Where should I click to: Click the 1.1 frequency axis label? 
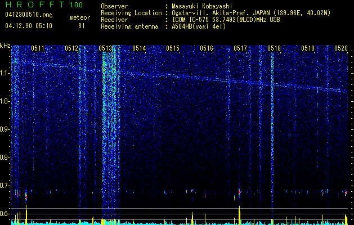[5, 73]
